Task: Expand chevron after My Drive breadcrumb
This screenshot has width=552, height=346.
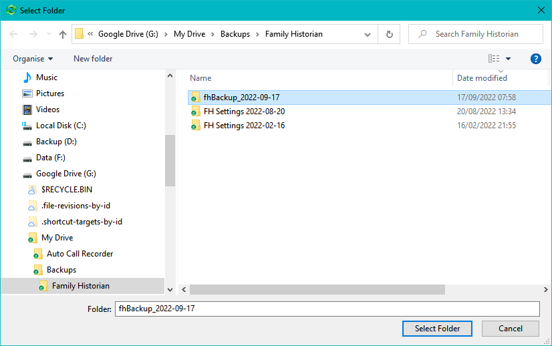Action: tap(213, 35)
